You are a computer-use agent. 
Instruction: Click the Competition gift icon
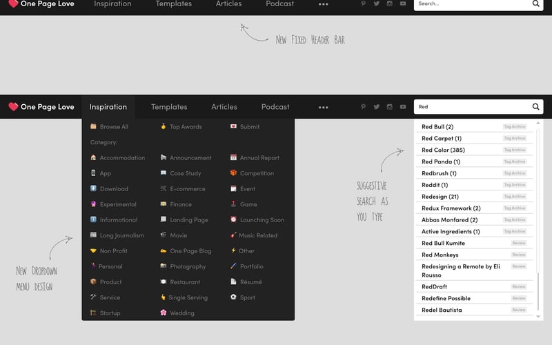pyautogui.click(x=233, y=173)
